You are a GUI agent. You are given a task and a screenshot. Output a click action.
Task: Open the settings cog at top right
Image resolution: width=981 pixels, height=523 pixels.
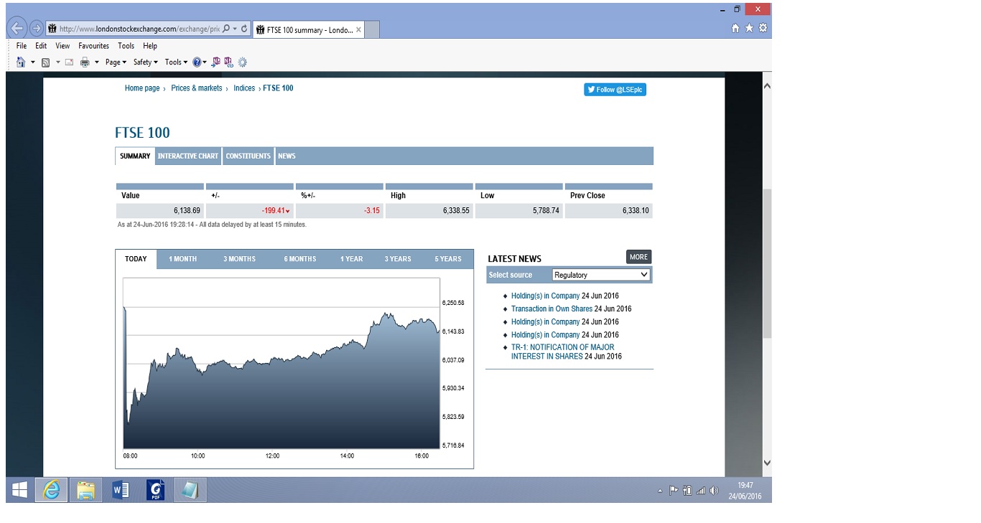(x=763, y=28)
